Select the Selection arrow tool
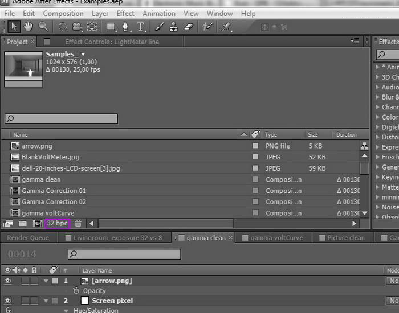399x313 pixels. click(14, 27)
